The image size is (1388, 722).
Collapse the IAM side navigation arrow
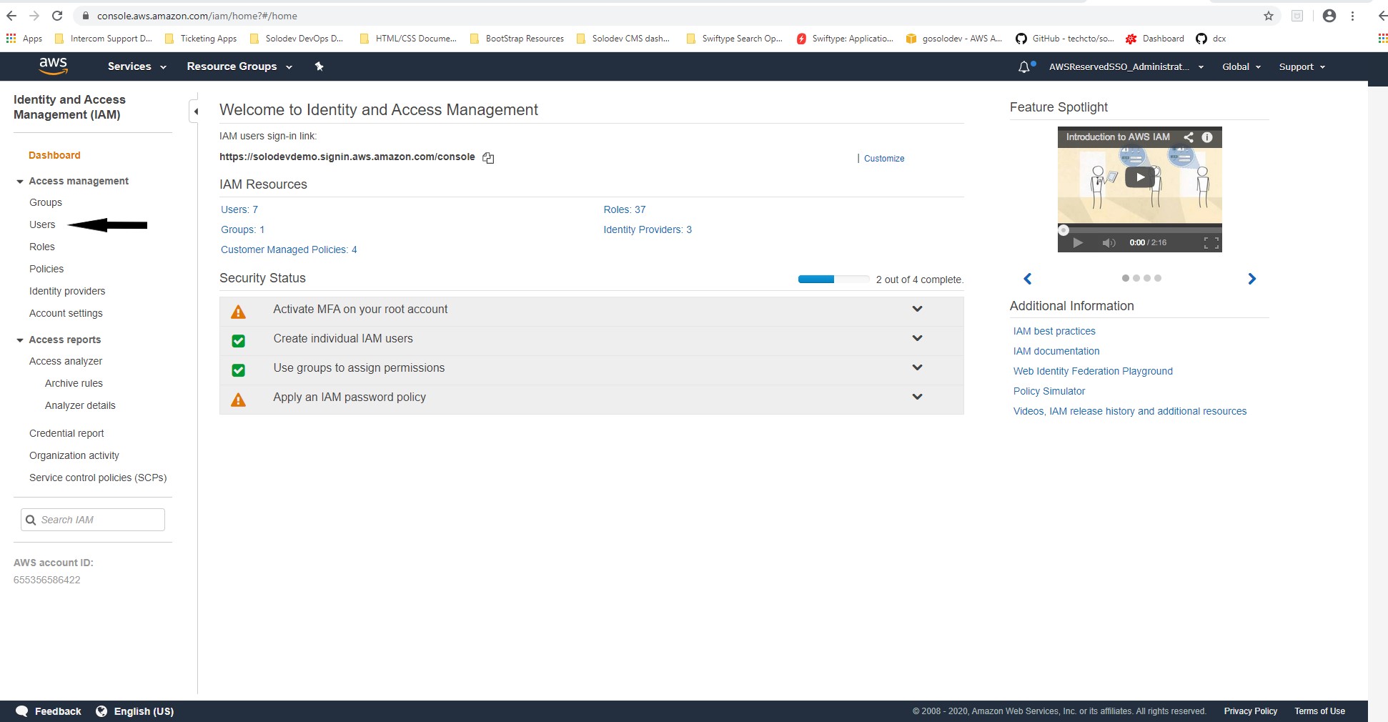(x=195, y=111)
